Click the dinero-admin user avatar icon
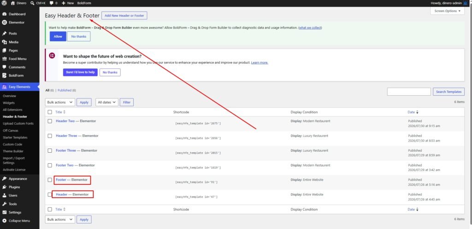Viewport: 472px width, 229px height. [466, 3]
